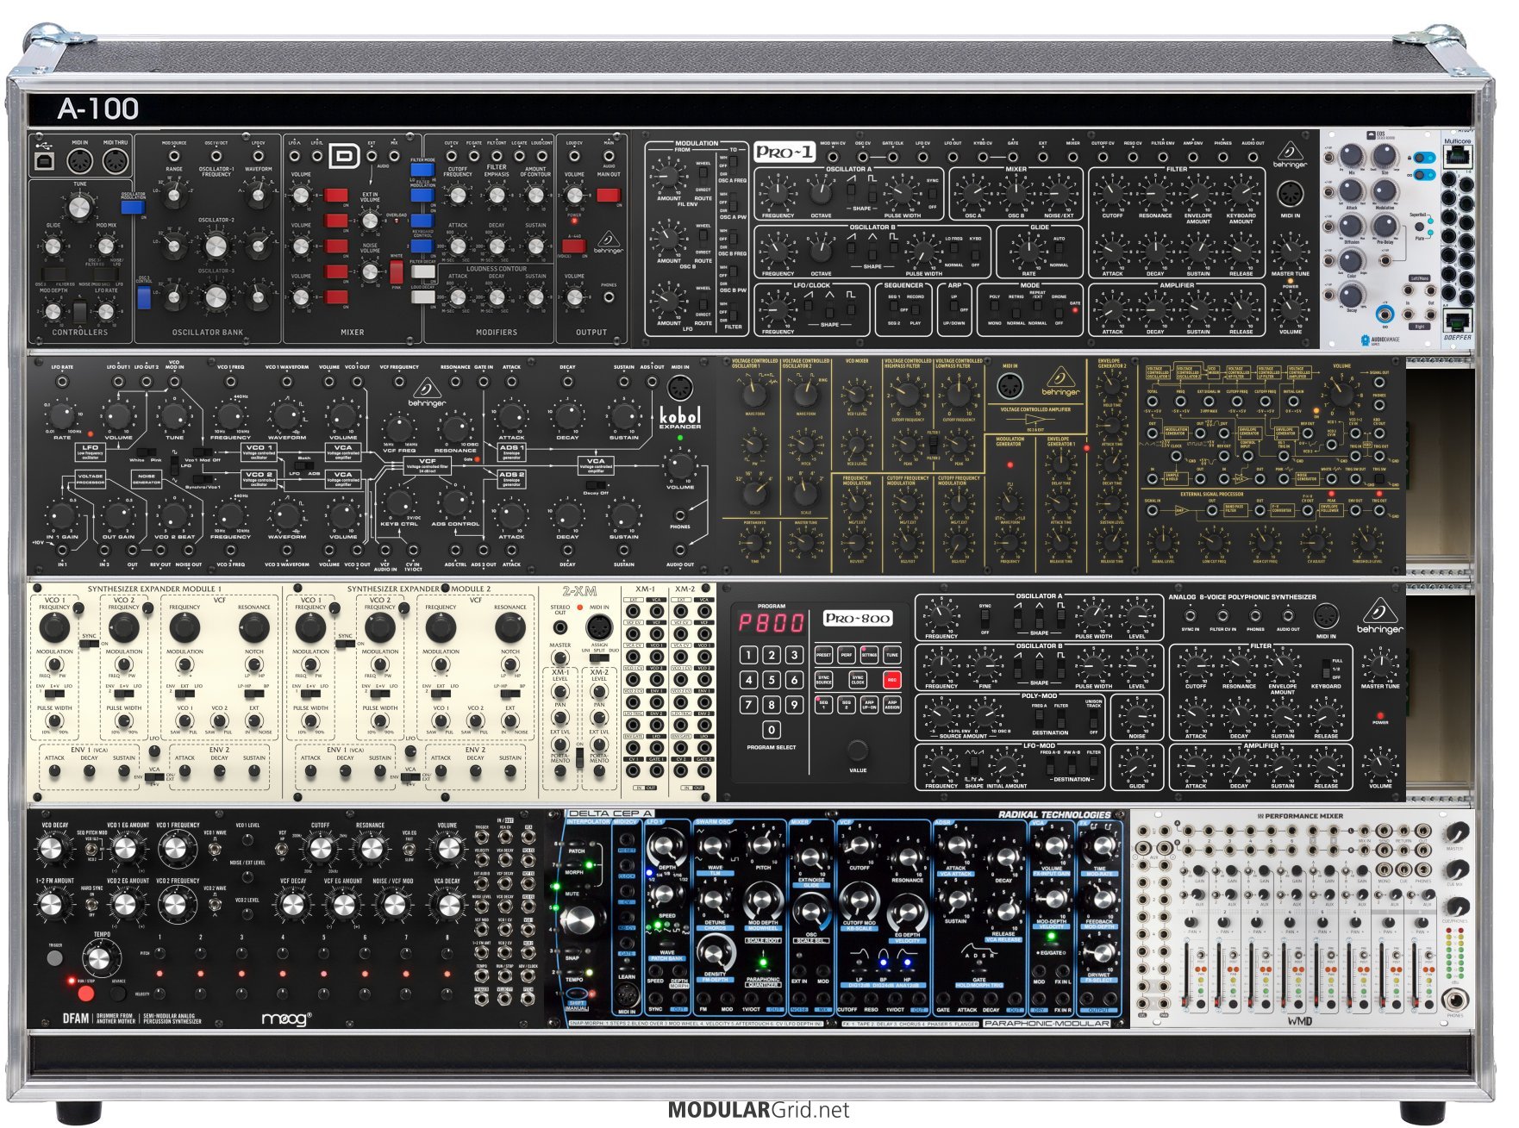Toggle the red Main Out switch
The image size is (1519, 1128).
[x=608, y=196]
